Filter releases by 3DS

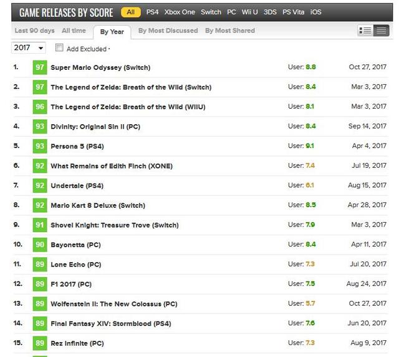pos(270,12)
